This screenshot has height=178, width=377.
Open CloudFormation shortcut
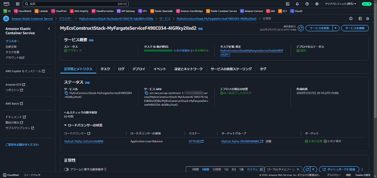[x=103, y=11]
